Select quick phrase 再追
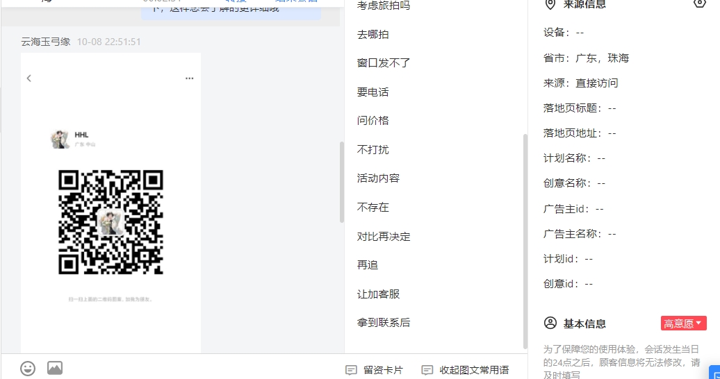The image size is (720, 379). click(x=368, y=265)
